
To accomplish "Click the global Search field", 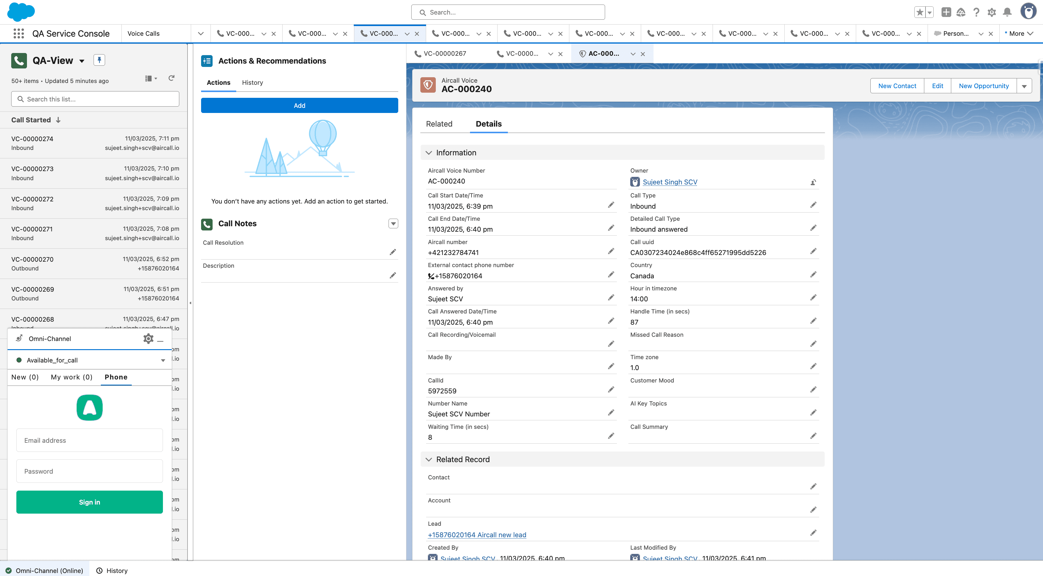I will click(x=508, y=12).
